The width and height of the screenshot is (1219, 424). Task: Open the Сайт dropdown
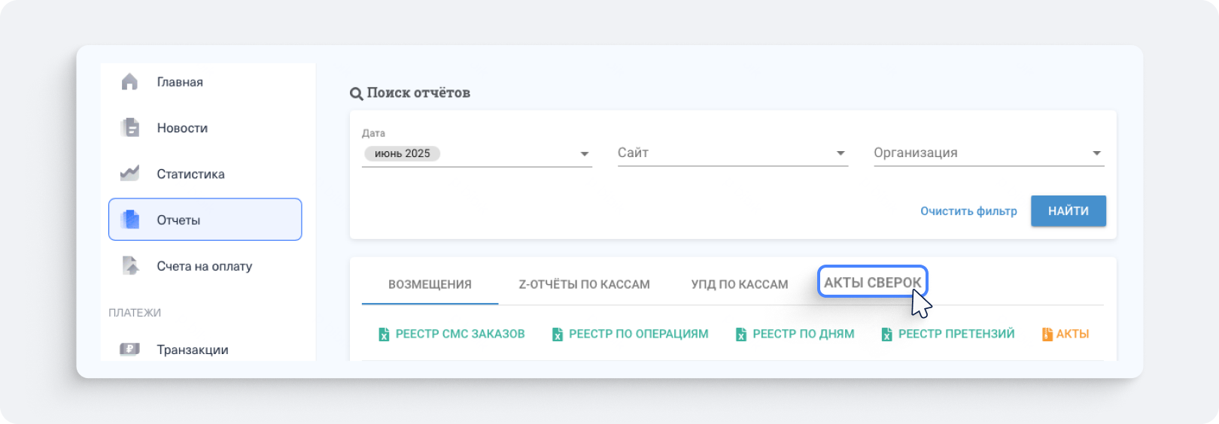(732, 153)
